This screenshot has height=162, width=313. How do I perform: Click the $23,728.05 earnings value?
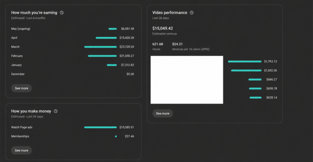[127, 47]
